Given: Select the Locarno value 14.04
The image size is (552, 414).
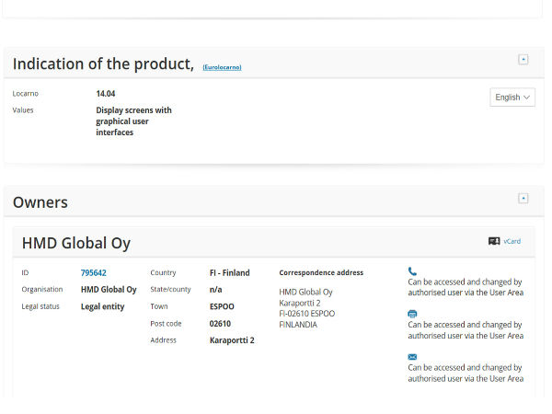Looking at the screenshot, I should point(106,94).
